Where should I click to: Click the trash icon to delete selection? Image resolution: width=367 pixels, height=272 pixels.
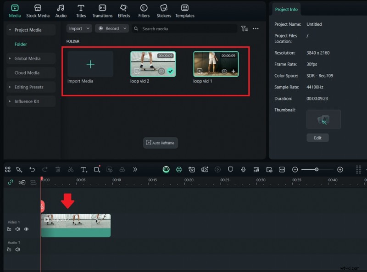(x=58, y=169)
